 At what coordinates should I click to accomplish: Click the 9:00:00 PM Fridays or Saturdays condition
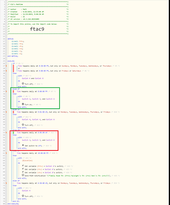(x=49, y=71)
